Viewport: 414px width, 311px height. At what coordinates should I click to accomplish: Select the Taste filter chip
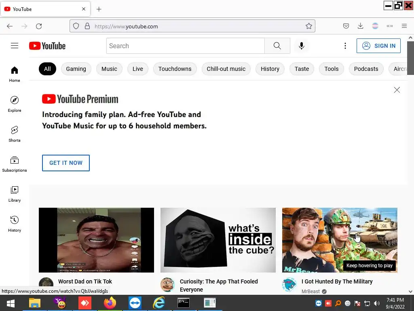302,69
